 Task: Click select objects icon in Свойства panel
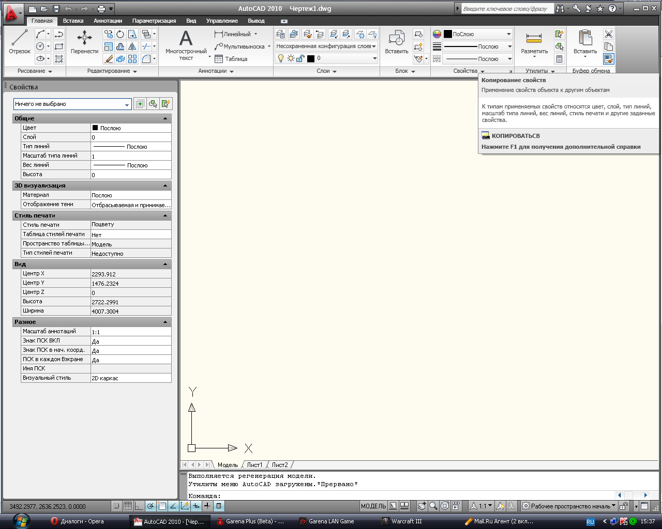153,104
